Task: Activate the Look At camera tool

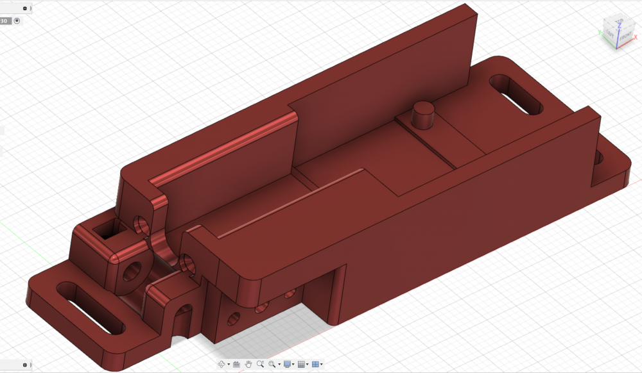Action: tap(236, 364)
